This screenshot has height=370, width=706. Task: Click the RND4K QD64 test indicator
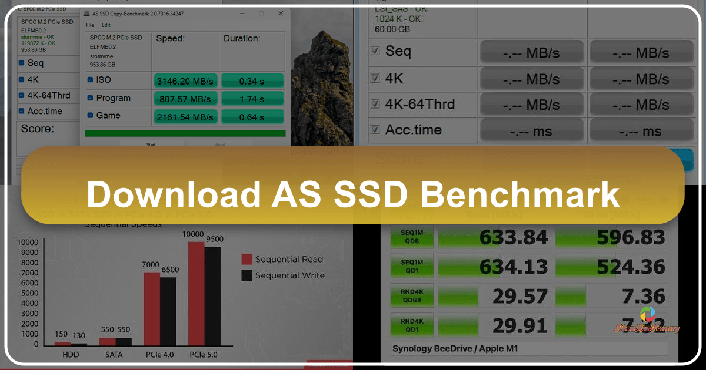412,295
